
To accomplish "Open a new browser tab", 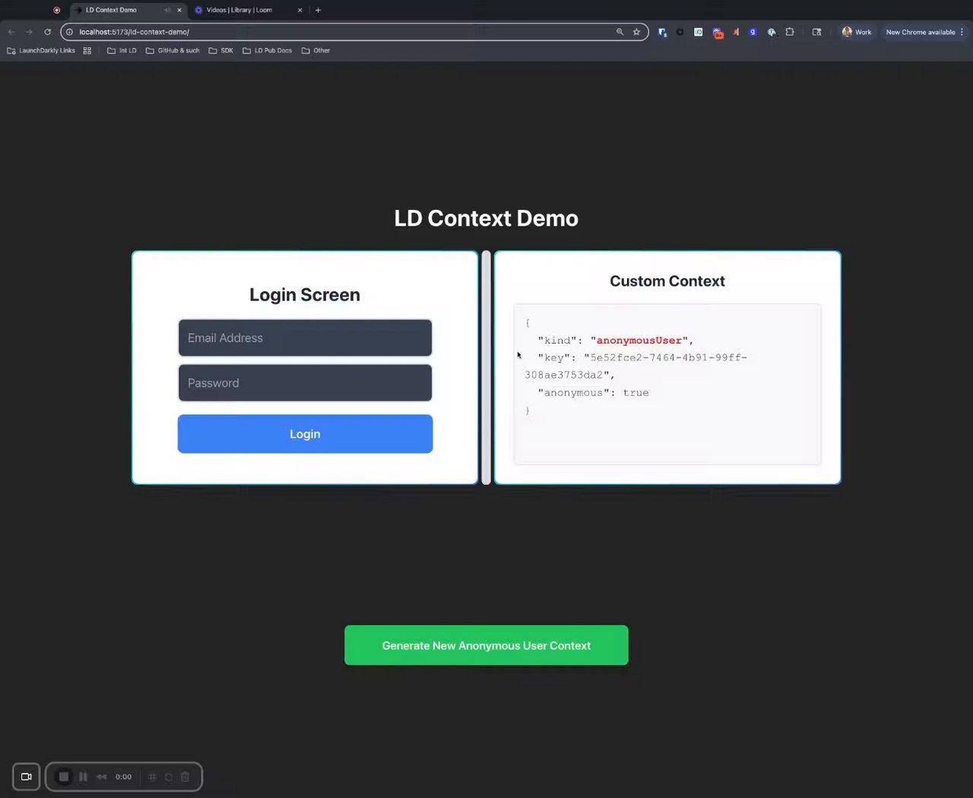I will tap(318, 11).
